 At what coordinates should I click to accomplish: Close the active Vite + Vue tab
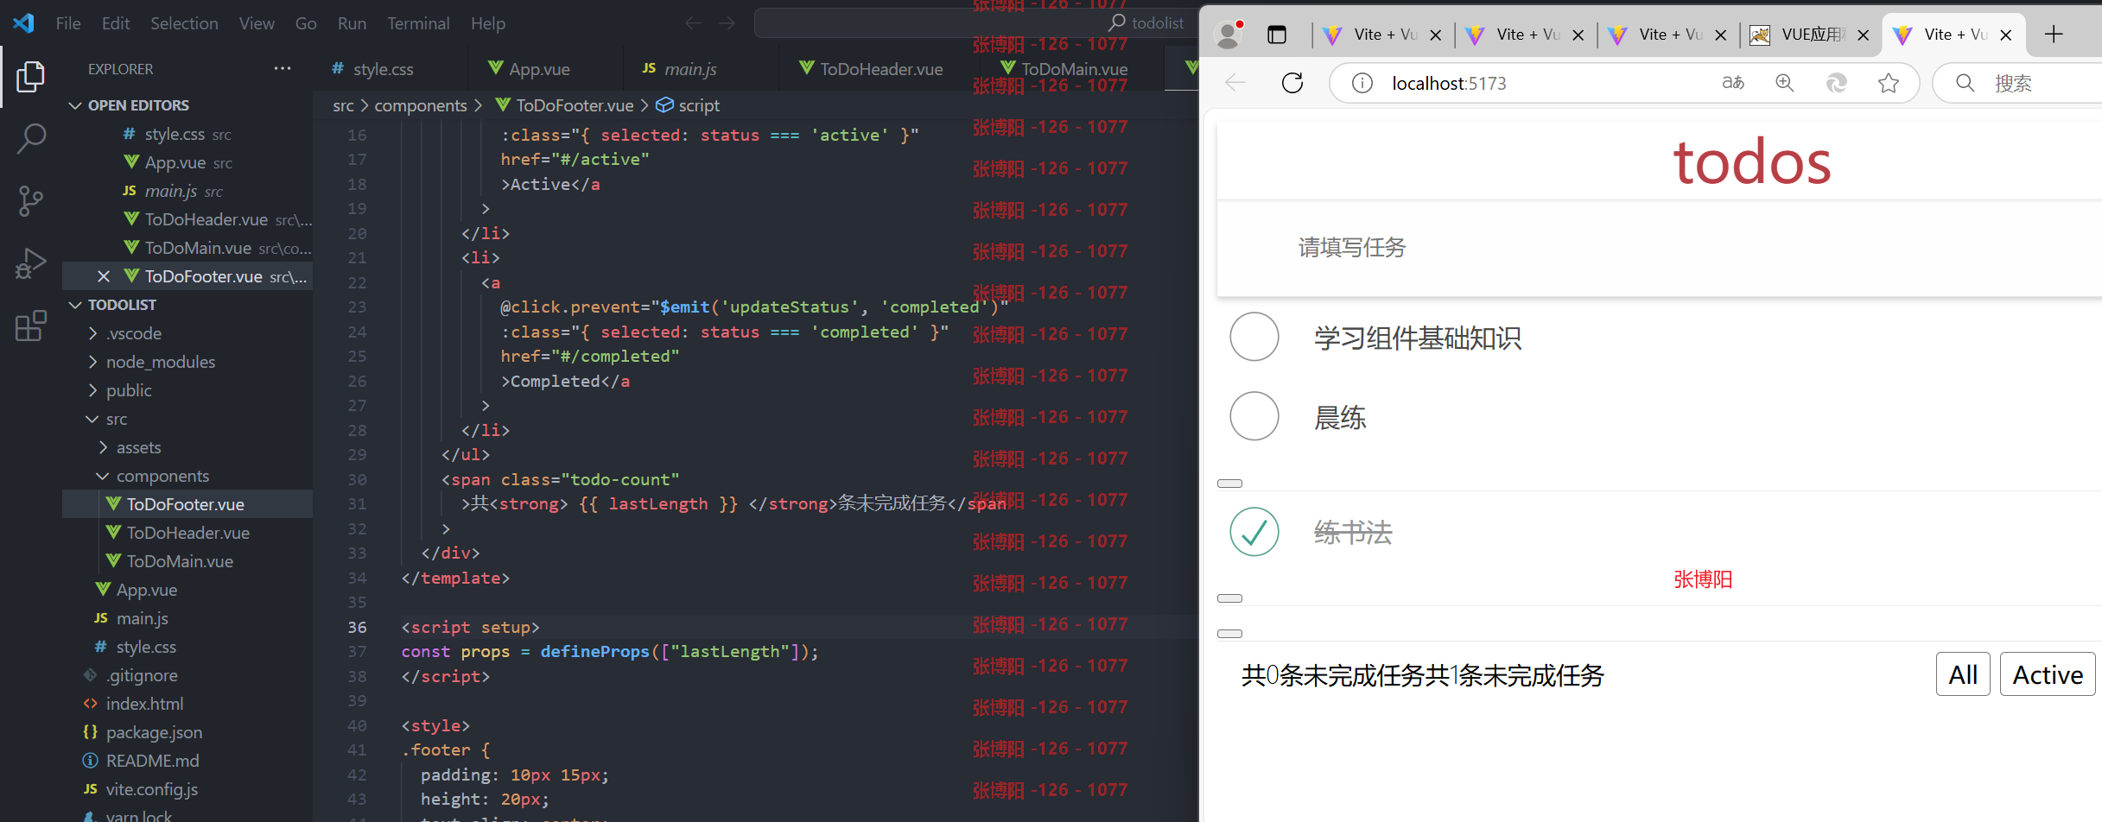click(2006, 35)
